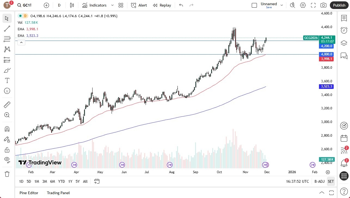
Task: Select the 1Y timeframe range
Action: point(70,181)
